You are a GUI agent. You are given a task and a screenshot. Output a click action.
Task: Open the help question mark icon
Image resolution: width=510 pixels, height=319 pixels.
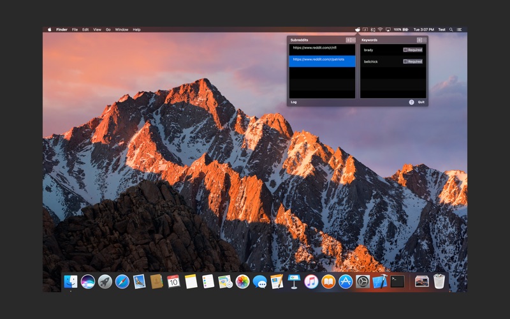point(411,102)
